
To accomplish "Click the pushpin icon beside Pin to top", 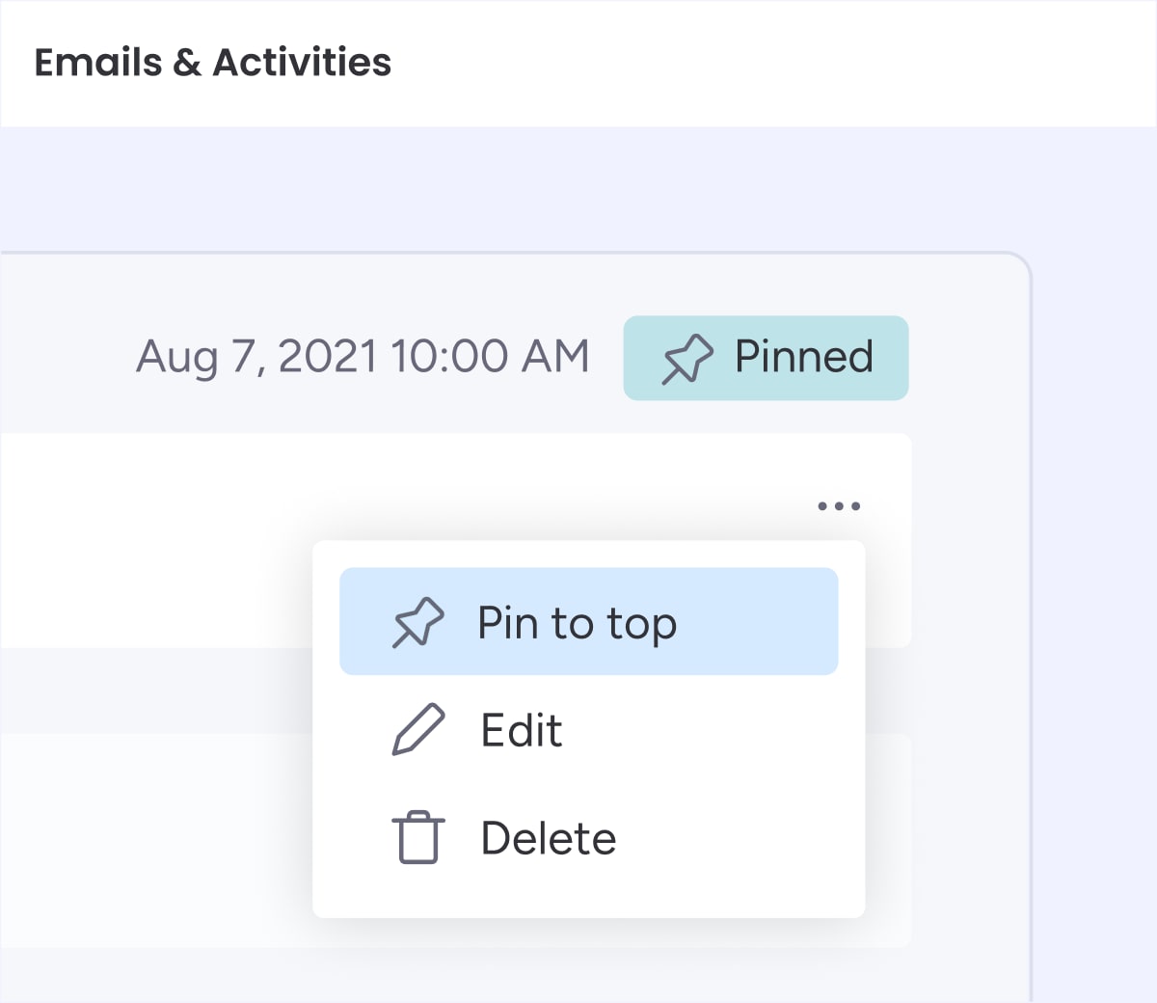I will [x=417, y=623].
